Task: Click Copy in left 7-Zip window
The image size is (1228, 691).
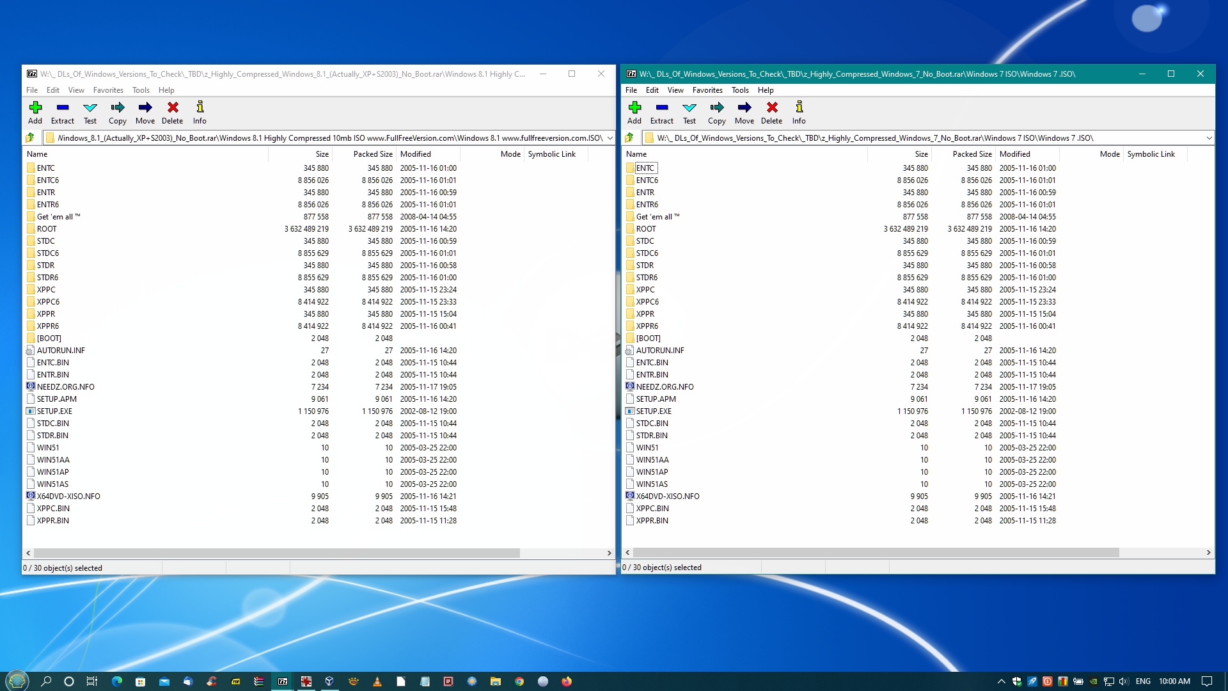Action: click(x=118, y=113)
